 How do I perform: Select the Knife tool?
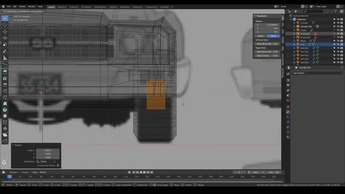coord(5,97)
